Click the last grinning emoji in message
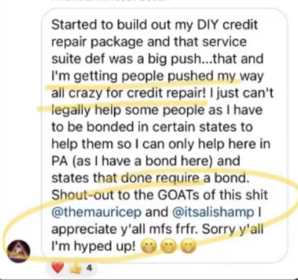 [188, 247]
